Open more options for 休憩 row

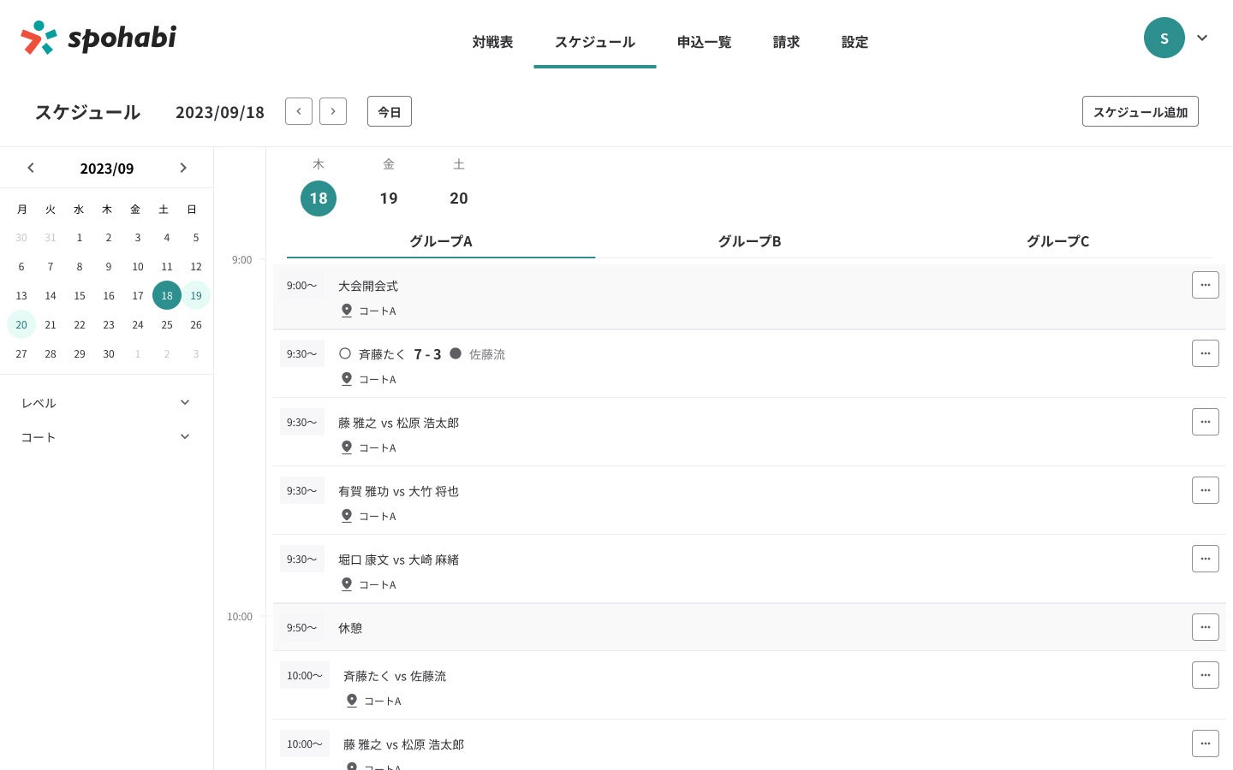coord(1205,627)
